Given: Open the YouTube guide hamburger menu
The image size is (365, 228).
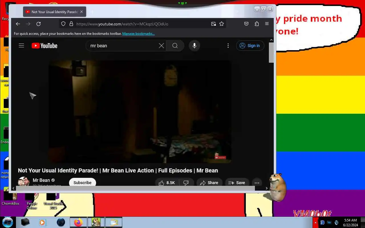Looking at the screenshot, I should point(21,46).
